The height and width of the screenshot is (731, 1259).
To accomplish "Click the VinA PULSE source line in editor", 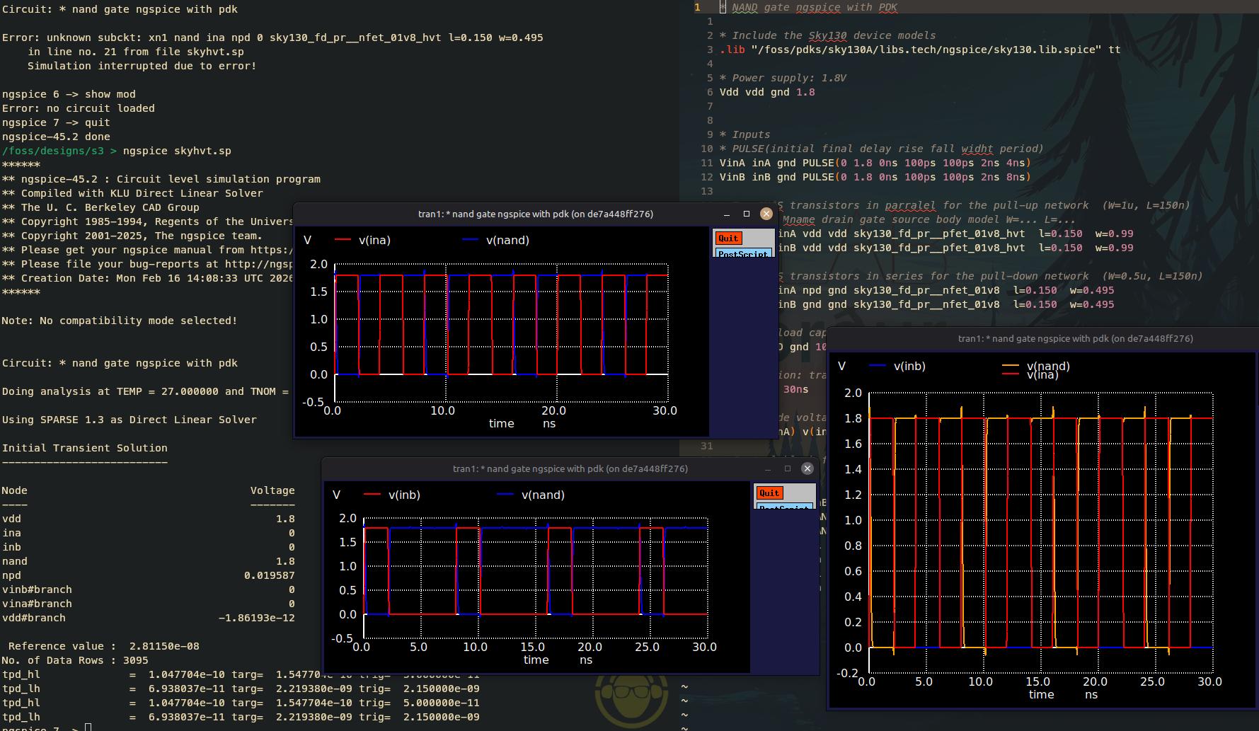I will coord(875,163).
